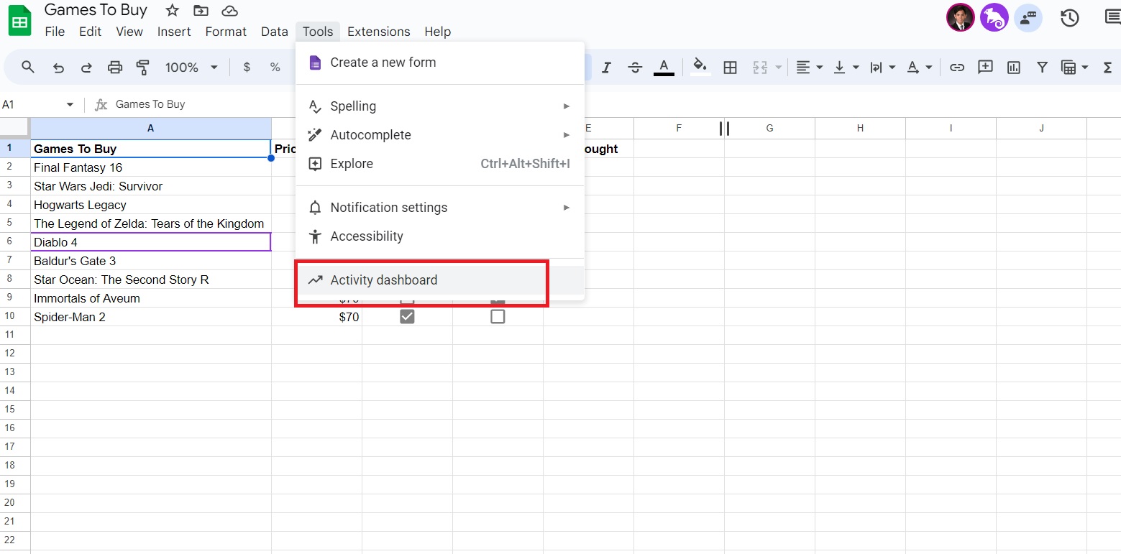The image size is (1121, 554).
Task: Open the Insert menu
Action: click(174, 32)
